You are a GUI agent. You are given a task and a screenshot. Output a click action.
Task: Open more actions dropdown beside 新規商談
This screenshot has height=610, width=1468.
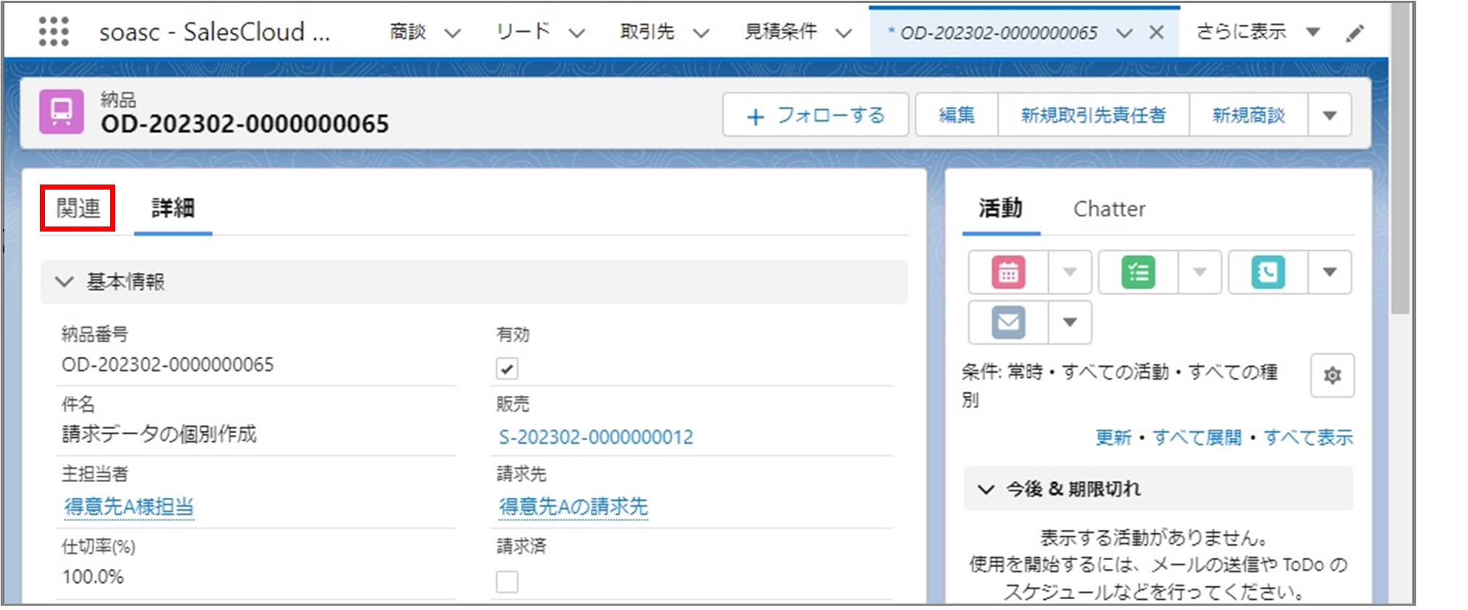pyautogui.click(x=1330, y=115)
